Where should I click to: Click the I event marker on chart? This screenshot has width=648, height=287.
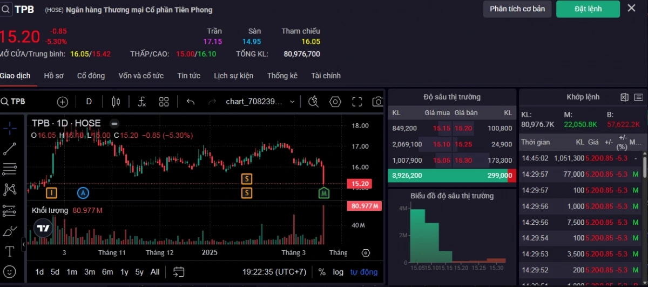51,193
